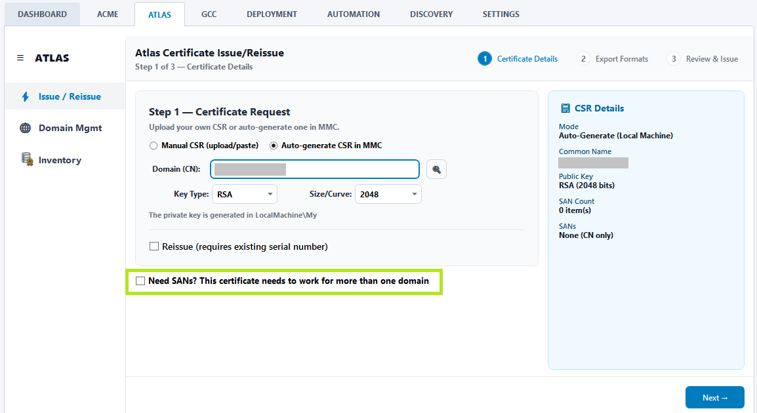Click 'None (CN only)' SANs value
This screenshot has height=413, width=757.
tap(586, 235)
